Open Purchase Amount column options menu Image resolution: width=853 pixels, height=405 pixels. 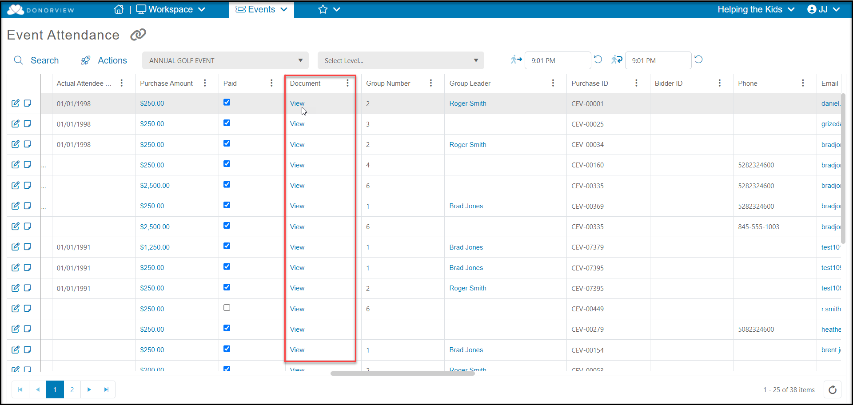pos(205,83)
